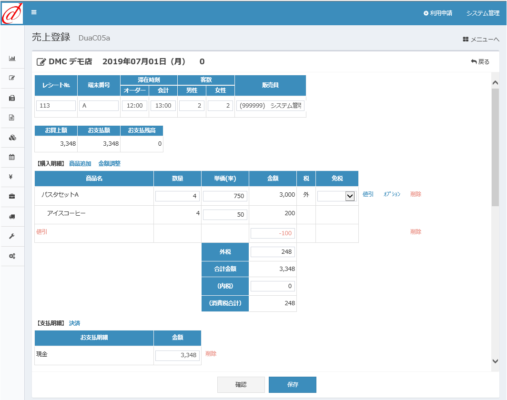Open the calendar icon in sidebar
This screenshot has width=507, height=400.
click(x=12, y=157)
